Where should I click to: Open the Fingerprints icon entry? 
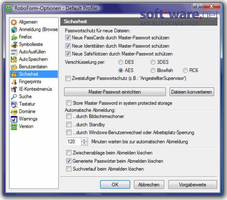14,82
